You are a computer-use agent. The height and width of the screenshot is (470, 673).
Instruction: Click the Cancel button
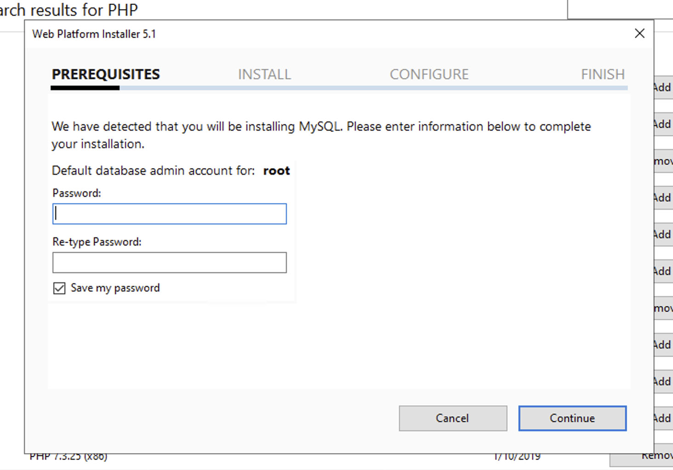coord(453,418)
